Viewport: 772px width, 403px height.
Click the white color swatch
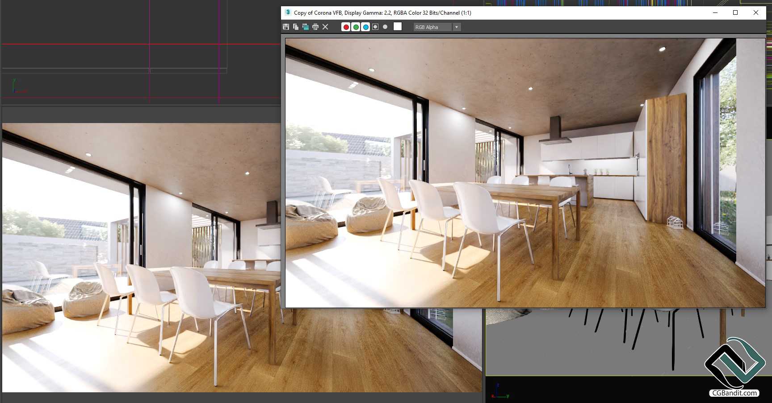[x=398, y=27]
